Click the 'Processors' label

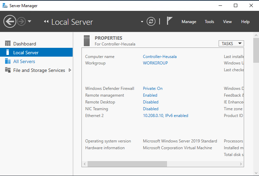coord(234,141)
